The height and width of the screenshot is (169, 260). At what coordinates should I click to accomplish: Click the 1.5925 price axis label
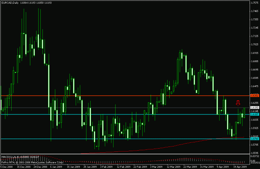click(255, 128)
